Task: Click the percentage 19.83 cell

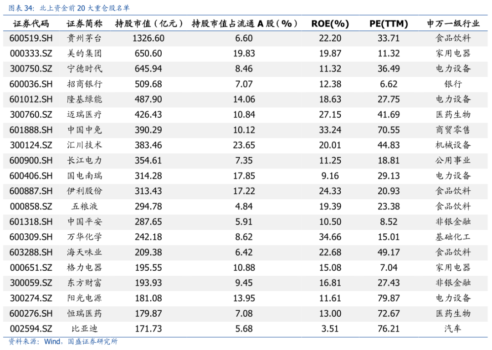Action: click(x=244, y=54)
